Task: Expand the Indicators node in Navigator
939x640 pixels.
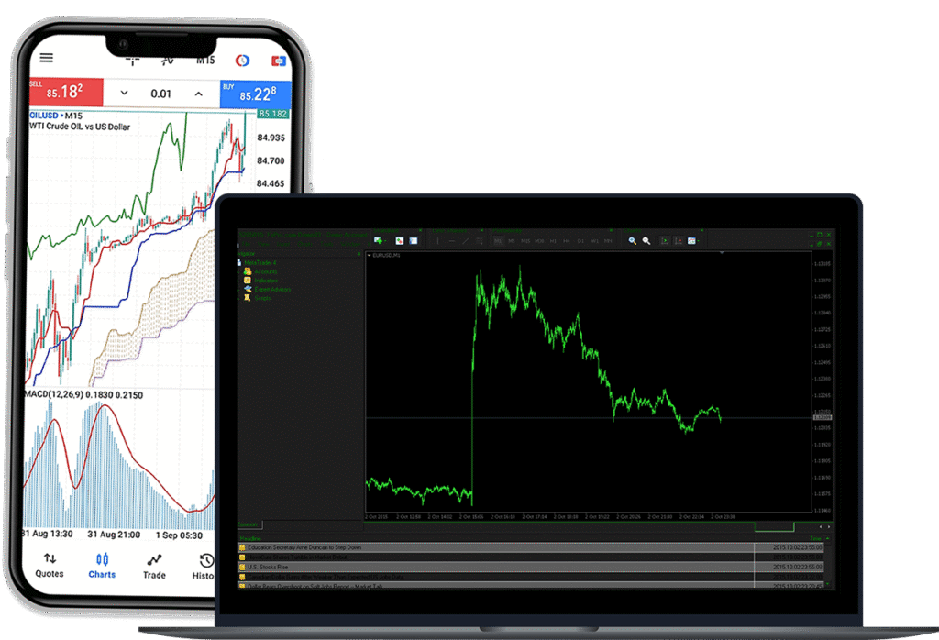Action: (x=239, y=281)
